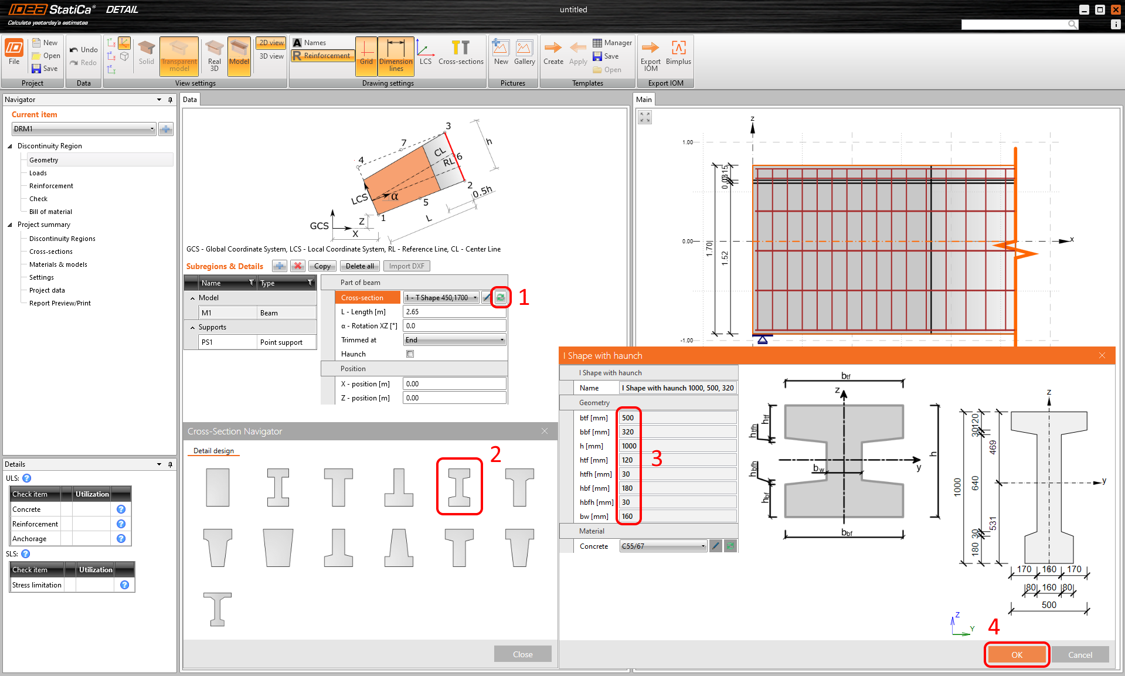Switch to the Main tab

pos(644,99)
